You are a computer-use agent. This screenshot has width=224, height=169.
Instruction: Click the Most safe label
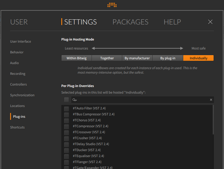199,48
